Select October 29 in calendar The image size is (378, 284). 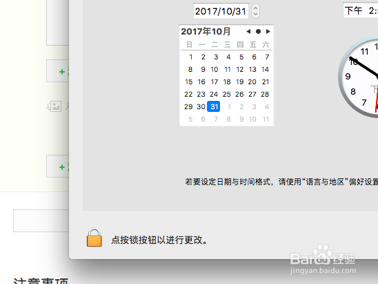pos(188,106)
